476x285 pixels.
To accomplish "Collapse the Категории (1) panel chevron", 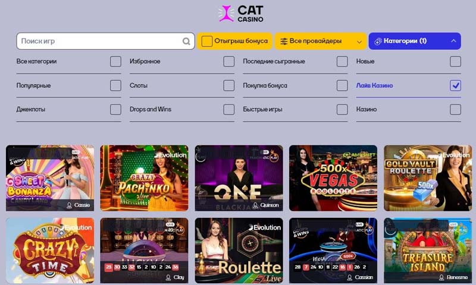I will tap(453, 41).
